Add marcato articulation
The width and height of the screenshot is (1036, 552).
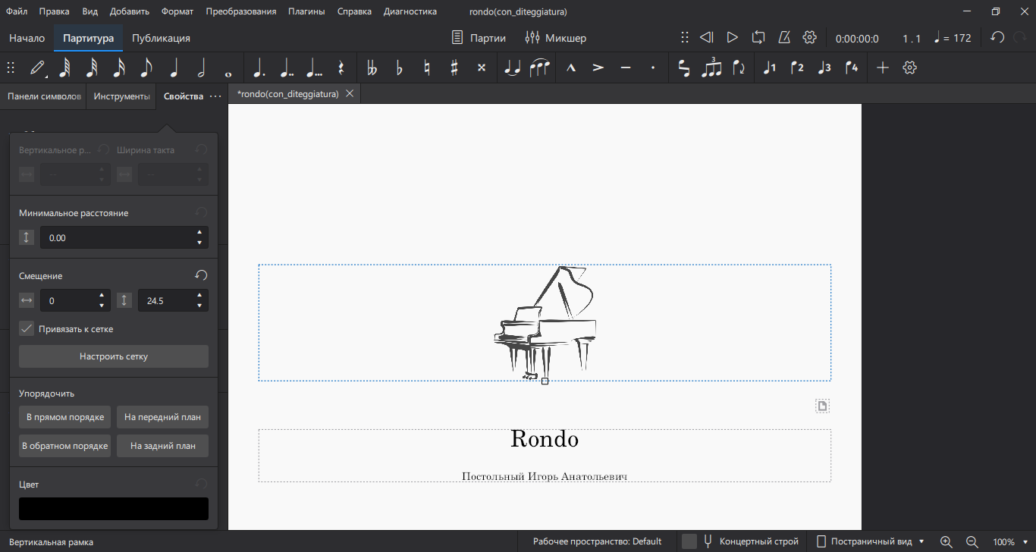coord(571,67)
